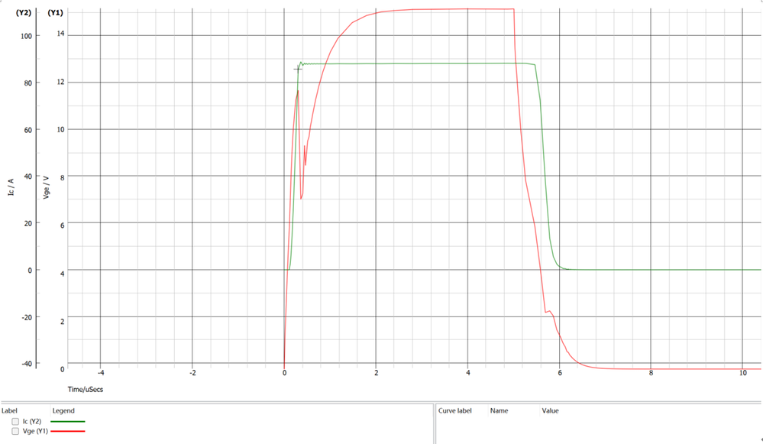Select the Vge (Y1) label text

(36, 431)
